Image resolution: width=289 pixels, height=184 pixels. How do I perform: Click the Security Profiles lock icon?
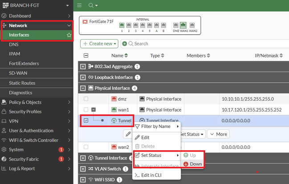coord(4,112)
